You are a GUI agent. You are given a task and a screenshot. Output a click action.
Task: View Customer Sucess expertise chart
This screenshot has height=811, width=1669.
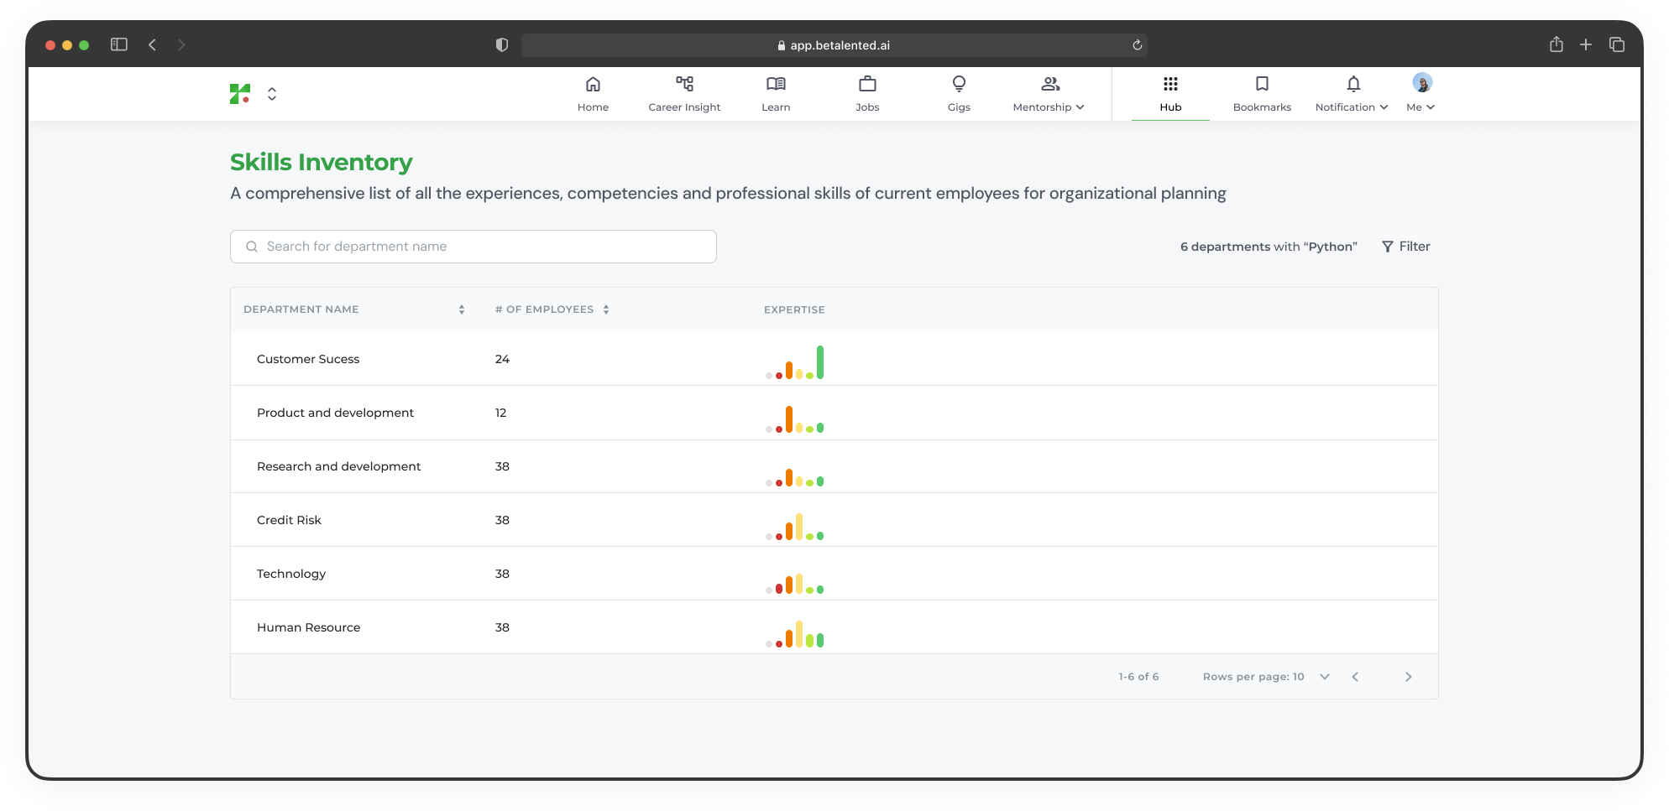point(794,362)
